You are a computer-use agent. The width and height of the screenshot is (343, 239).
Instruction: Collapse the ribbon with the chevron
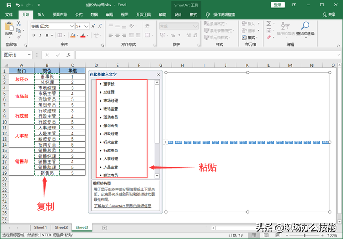pyautogui.click(x=339, y=45)
